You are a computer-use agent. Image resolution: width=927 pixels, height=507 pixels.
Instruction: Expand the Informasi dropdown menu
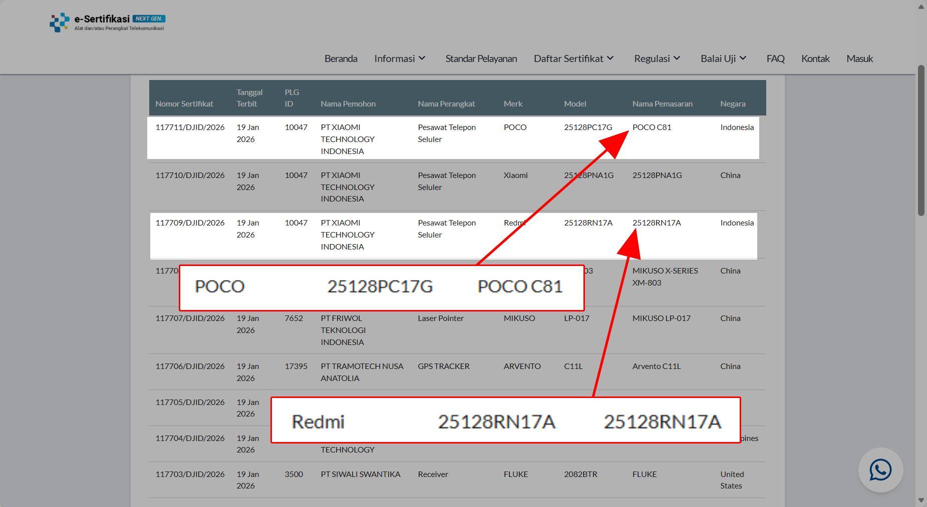coord(400,58)
